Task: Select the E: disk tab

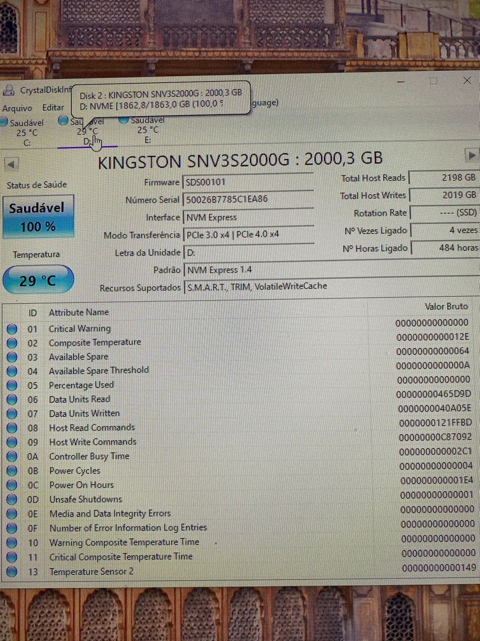Action: pos(145,129)
